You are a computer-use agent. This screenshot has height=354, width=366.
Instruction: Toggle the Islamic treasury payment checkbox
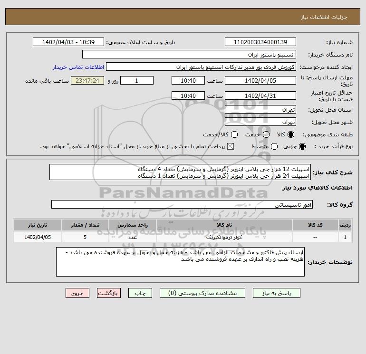[x=231, y=146]
